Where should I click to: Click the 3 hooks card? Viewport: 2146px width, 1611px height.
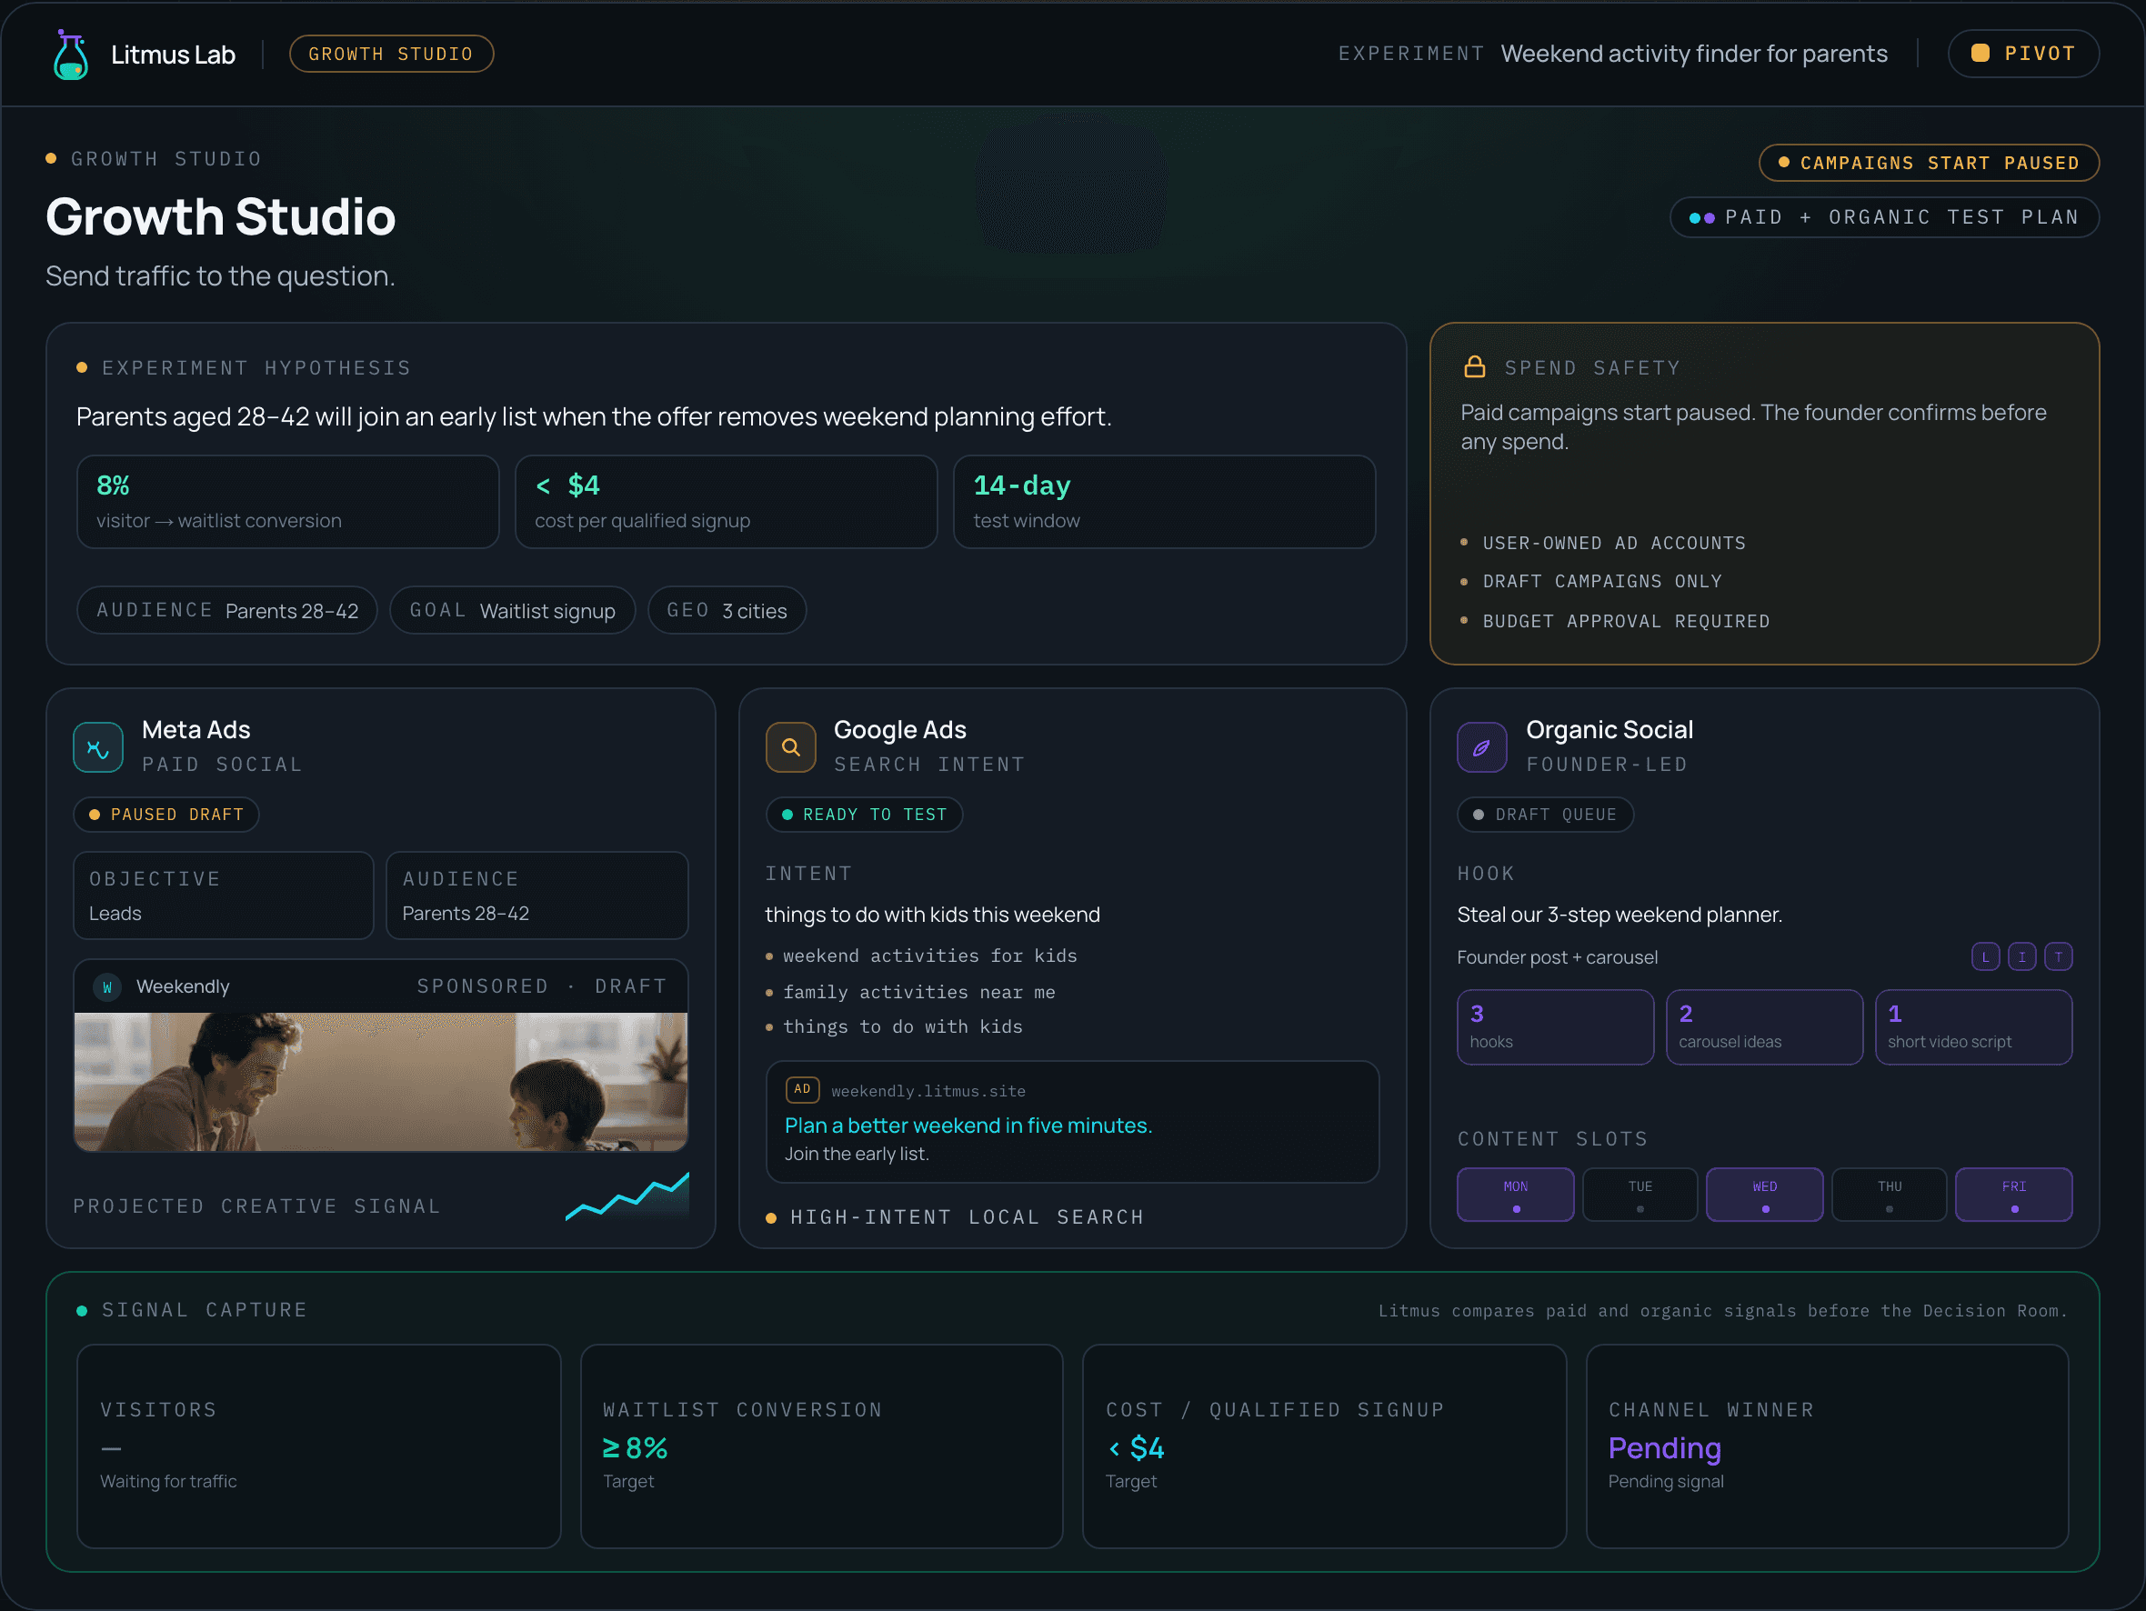1555,1027
